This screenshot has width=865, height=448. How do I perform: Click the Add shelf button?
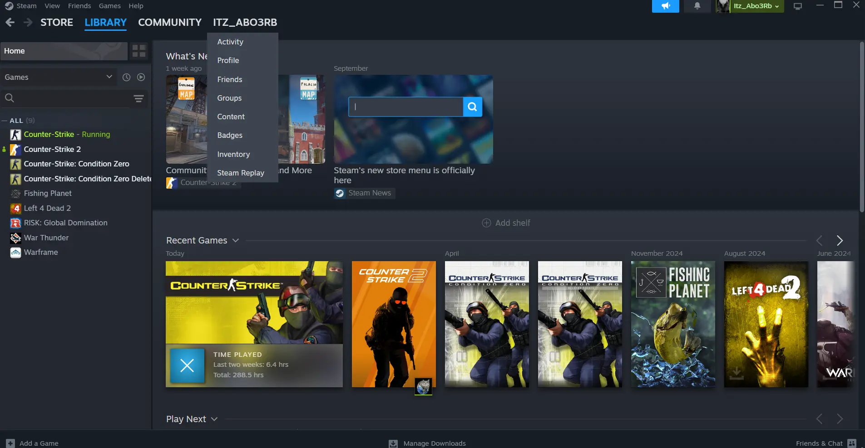[x=506, y=223]
